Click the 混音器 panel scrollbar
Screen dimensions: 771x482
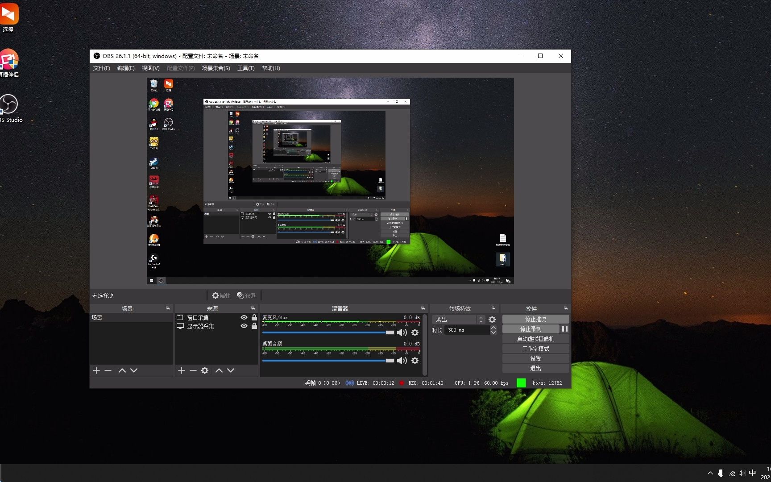coord(425,345)
